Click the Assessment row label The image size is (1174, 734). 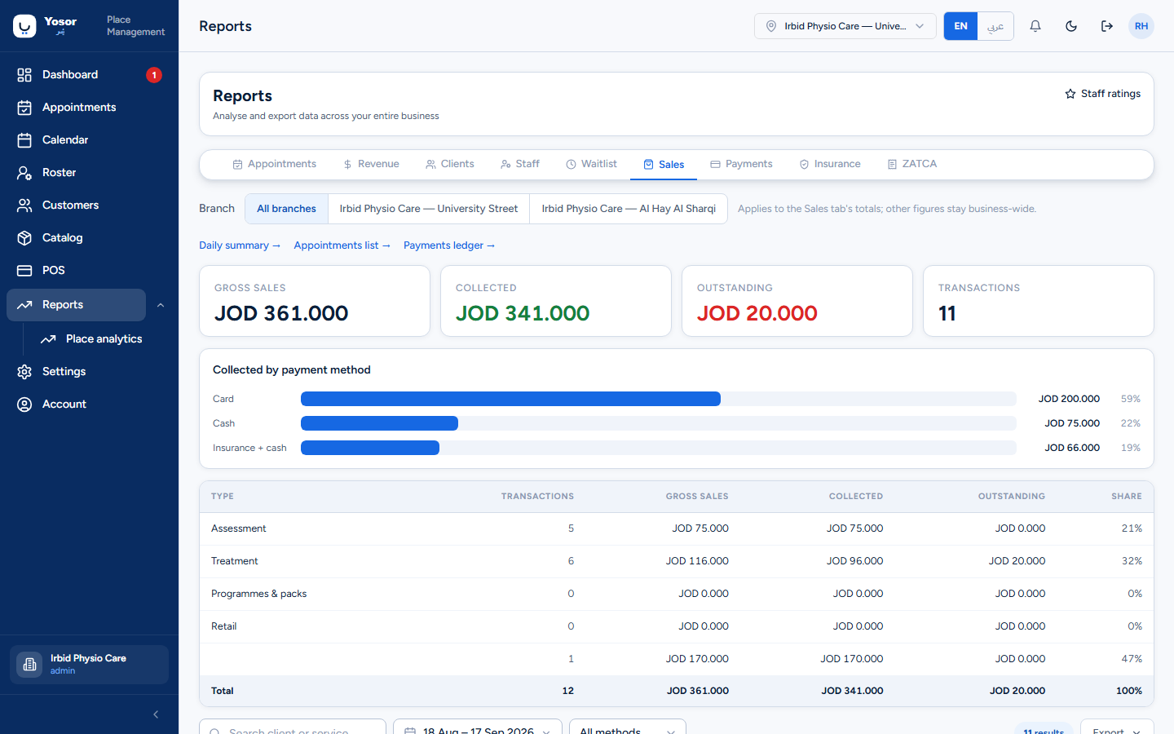[x=238, y=528]
